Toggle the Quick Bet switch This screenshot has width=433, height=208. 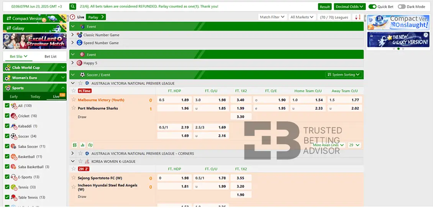[372, 6]
